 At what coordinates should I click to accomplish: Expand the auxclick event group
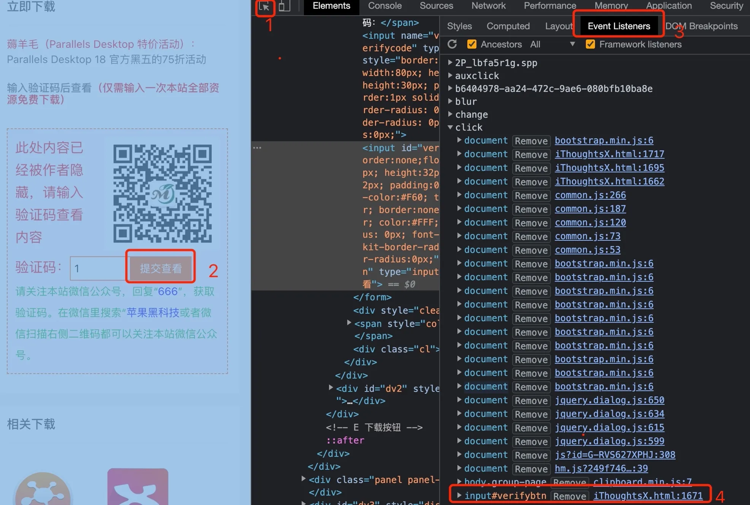450,76
